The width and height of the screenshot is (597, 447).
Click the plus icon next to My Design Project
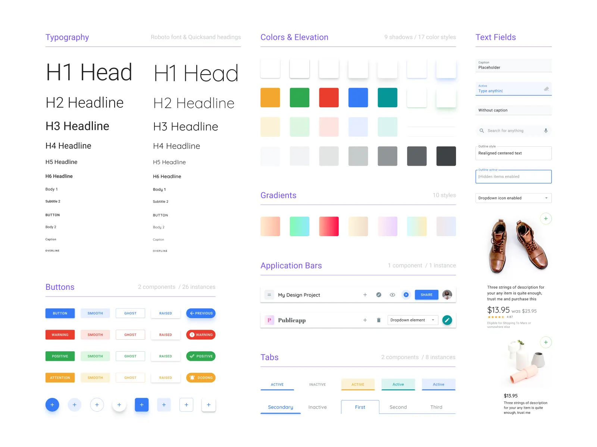[x=365, y=295]
